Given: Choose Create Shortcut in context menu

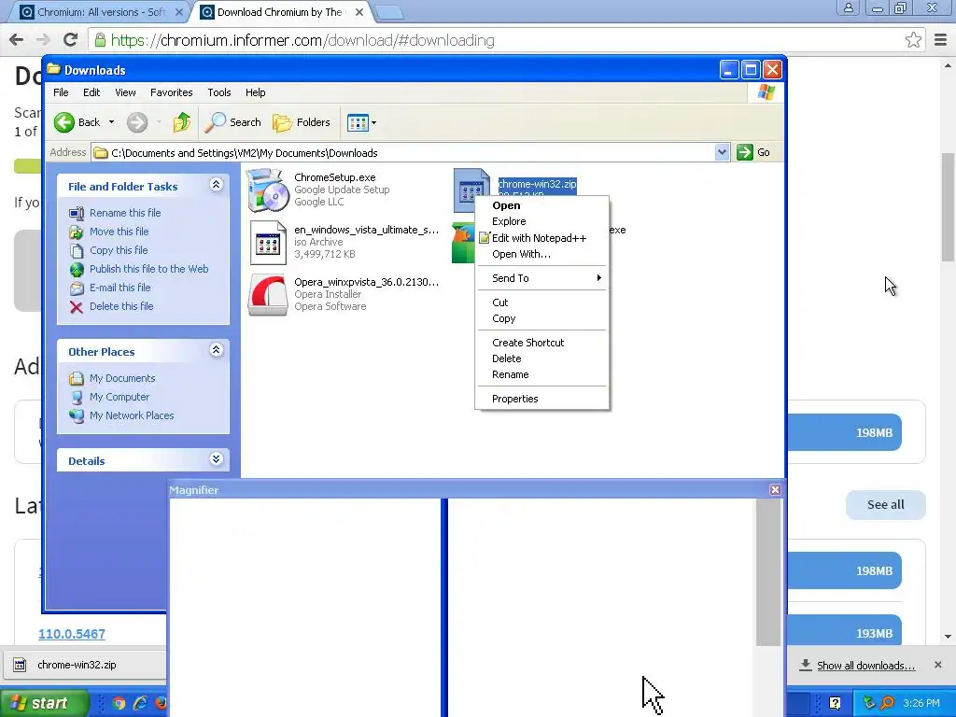Looking at the screenshot, I should [x=542, y=343].
